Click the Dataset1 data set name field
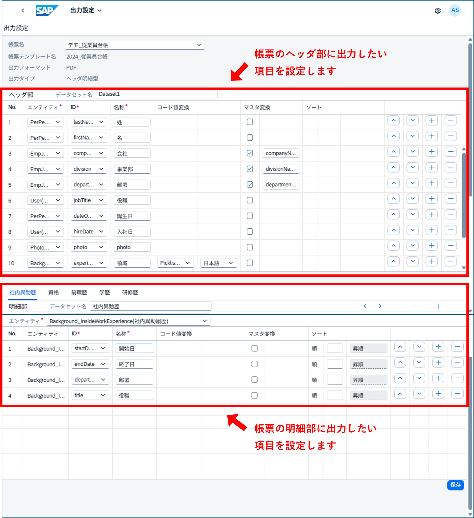This screenshot has height=518, width=474. click(x=156, y=94)
